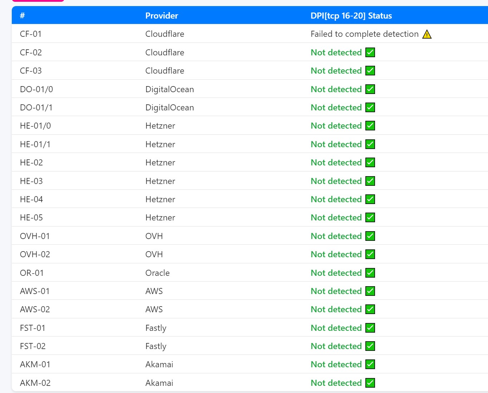Click "Cloudflare" provider in the CF-01 row
The height and width of the screenshot is (393, 488).
pos(165,34)
